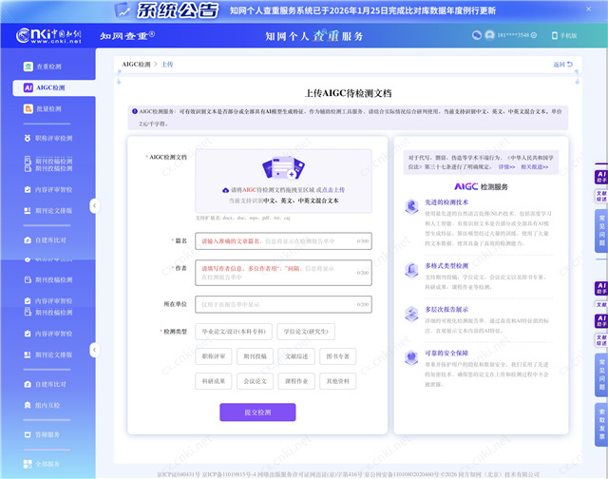Click the 提交检测 submit button
Viewport: 608px width, 479px height.
tap(257, 412)
